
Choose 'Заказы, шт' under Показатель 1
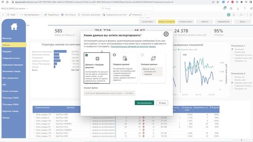point(238,49)
